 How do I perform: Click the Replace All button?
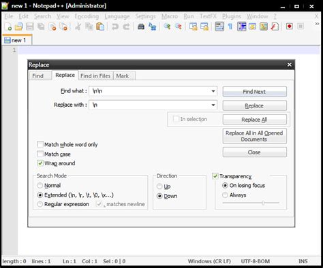[x=254, y=120]
